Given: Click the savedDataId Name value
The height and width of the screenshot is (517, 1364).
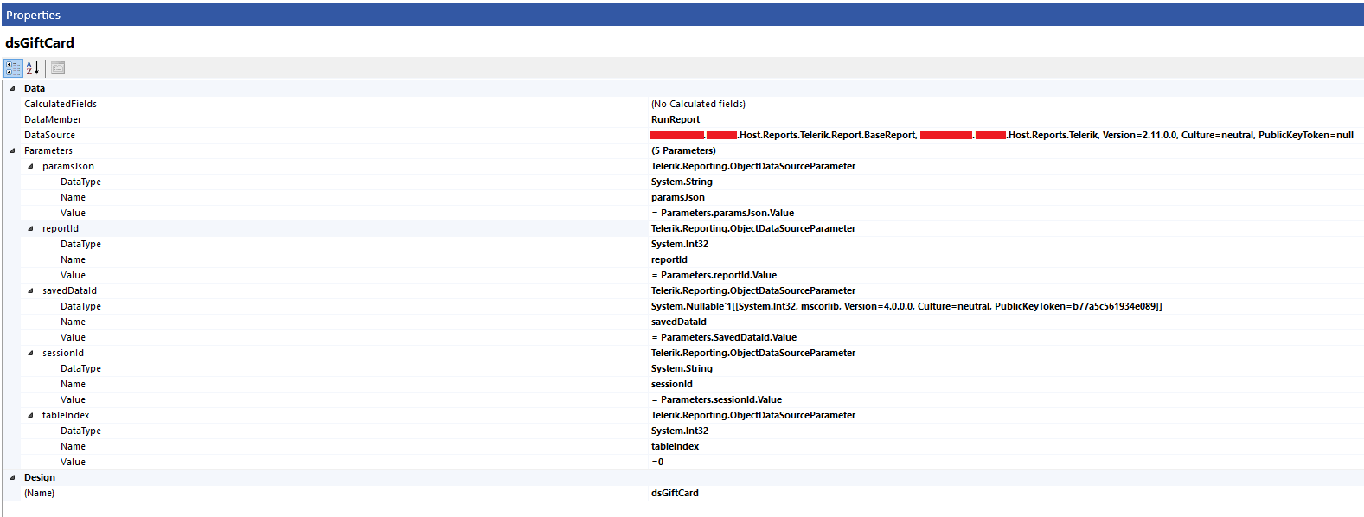Looking at the screenshot, I should point(679,322).
